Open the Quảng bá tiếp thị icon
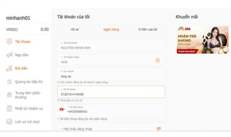The width and height of the screenshot is (231, 137). 9,82
